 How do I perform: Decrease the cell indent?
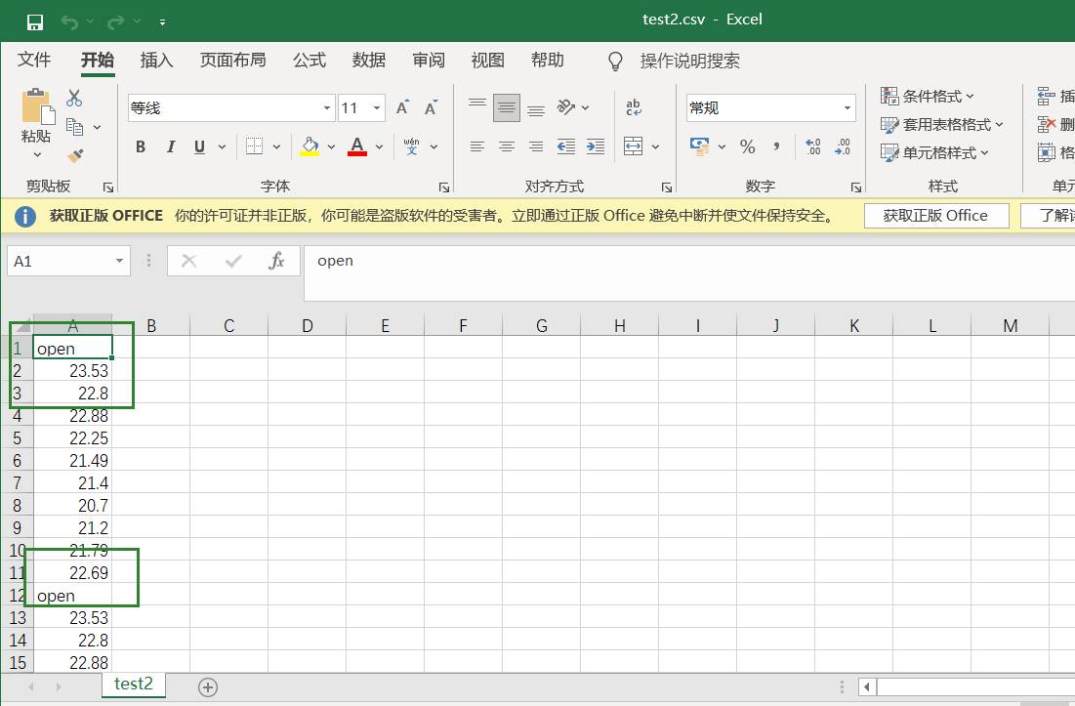566,146
